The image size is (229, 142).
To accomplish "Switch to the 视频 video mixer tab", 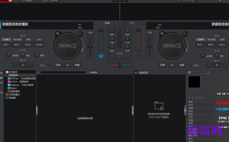I will [x=132, y=23].
